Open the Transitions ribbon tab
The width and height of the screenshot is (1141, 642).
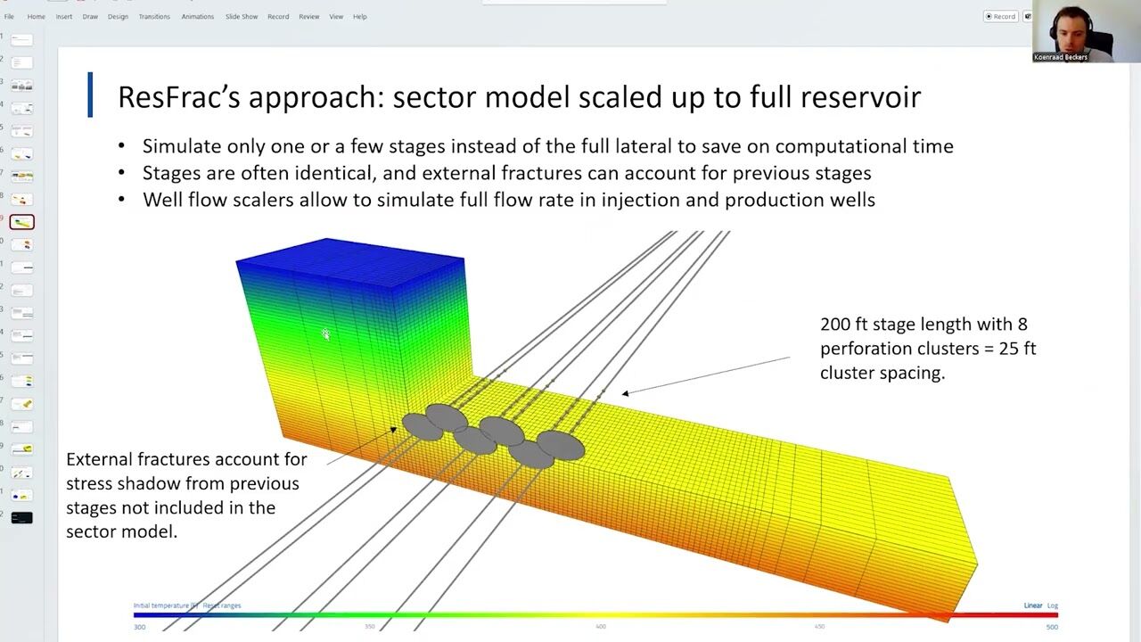tap(154, 16)
